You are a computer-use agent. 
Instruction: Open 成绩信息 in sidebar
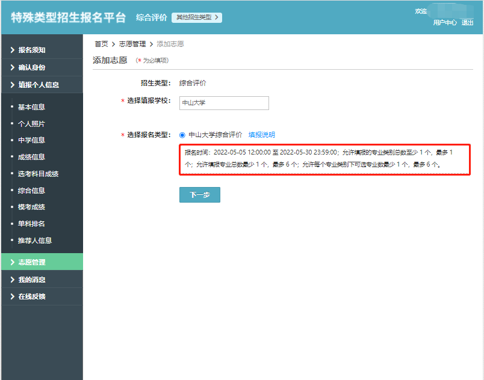(x=31, y=157)
